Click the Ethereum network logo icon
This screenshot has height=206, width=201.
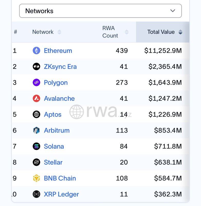[36, 50]
